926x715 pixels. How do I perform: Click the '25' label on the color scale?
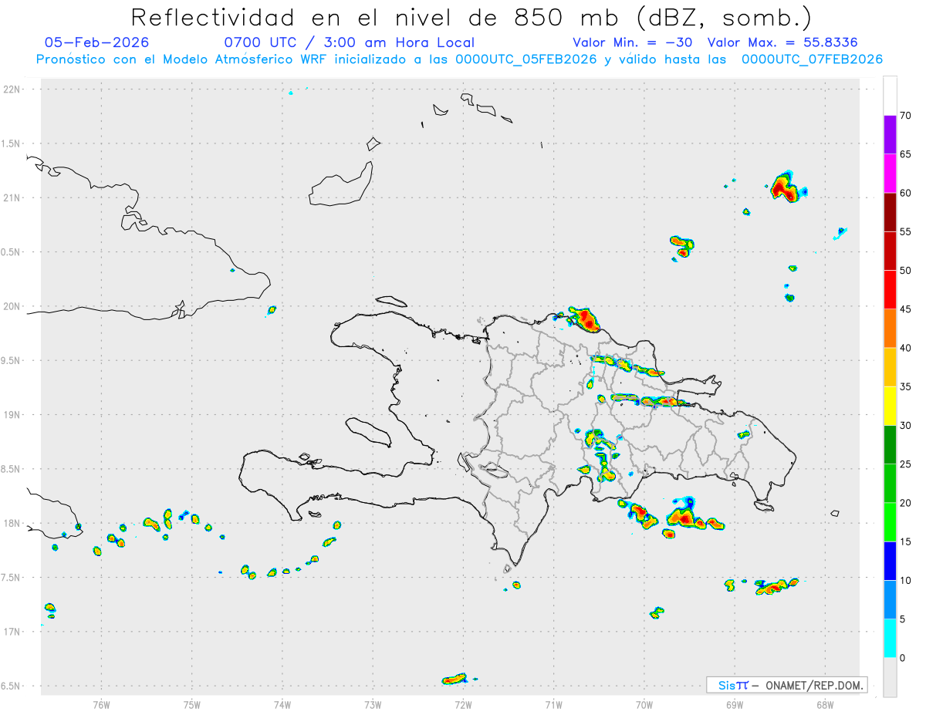(905, 464)
